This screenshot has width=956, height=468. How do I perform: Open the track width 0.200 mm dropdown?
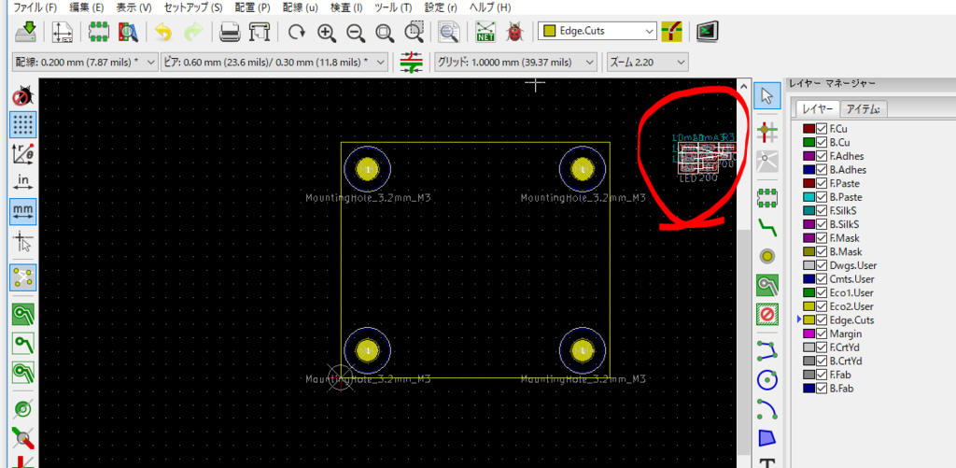click(85, 62)
